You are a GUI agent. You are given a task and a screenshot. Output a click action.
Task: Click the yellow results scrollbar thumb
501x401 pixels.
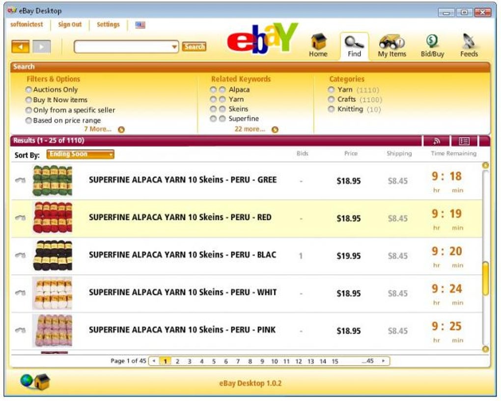[x=485, y=278]
